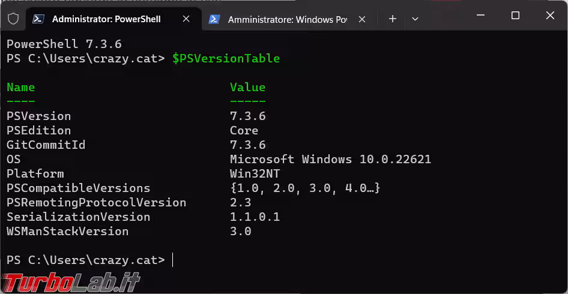
Task: Close the Windows Terminal window
Action: [x=550, y=16]
